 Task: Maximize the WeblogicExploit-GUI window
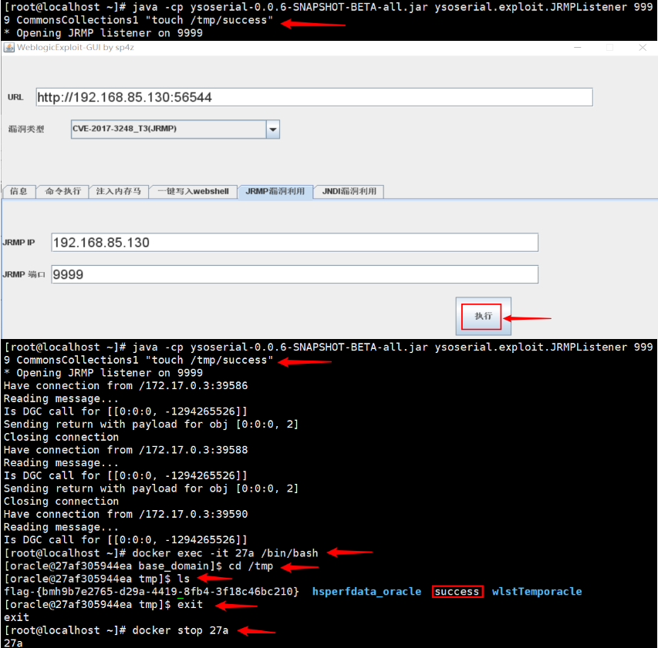[x=610, y=47]
